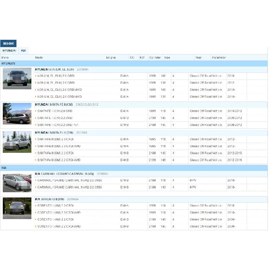Image resolution: width=270 pixels, height=270 pixels.
Task: Click Closed Off-Road Vehicle in ix35 4WD 100 kW row
Action: point(206,90)
